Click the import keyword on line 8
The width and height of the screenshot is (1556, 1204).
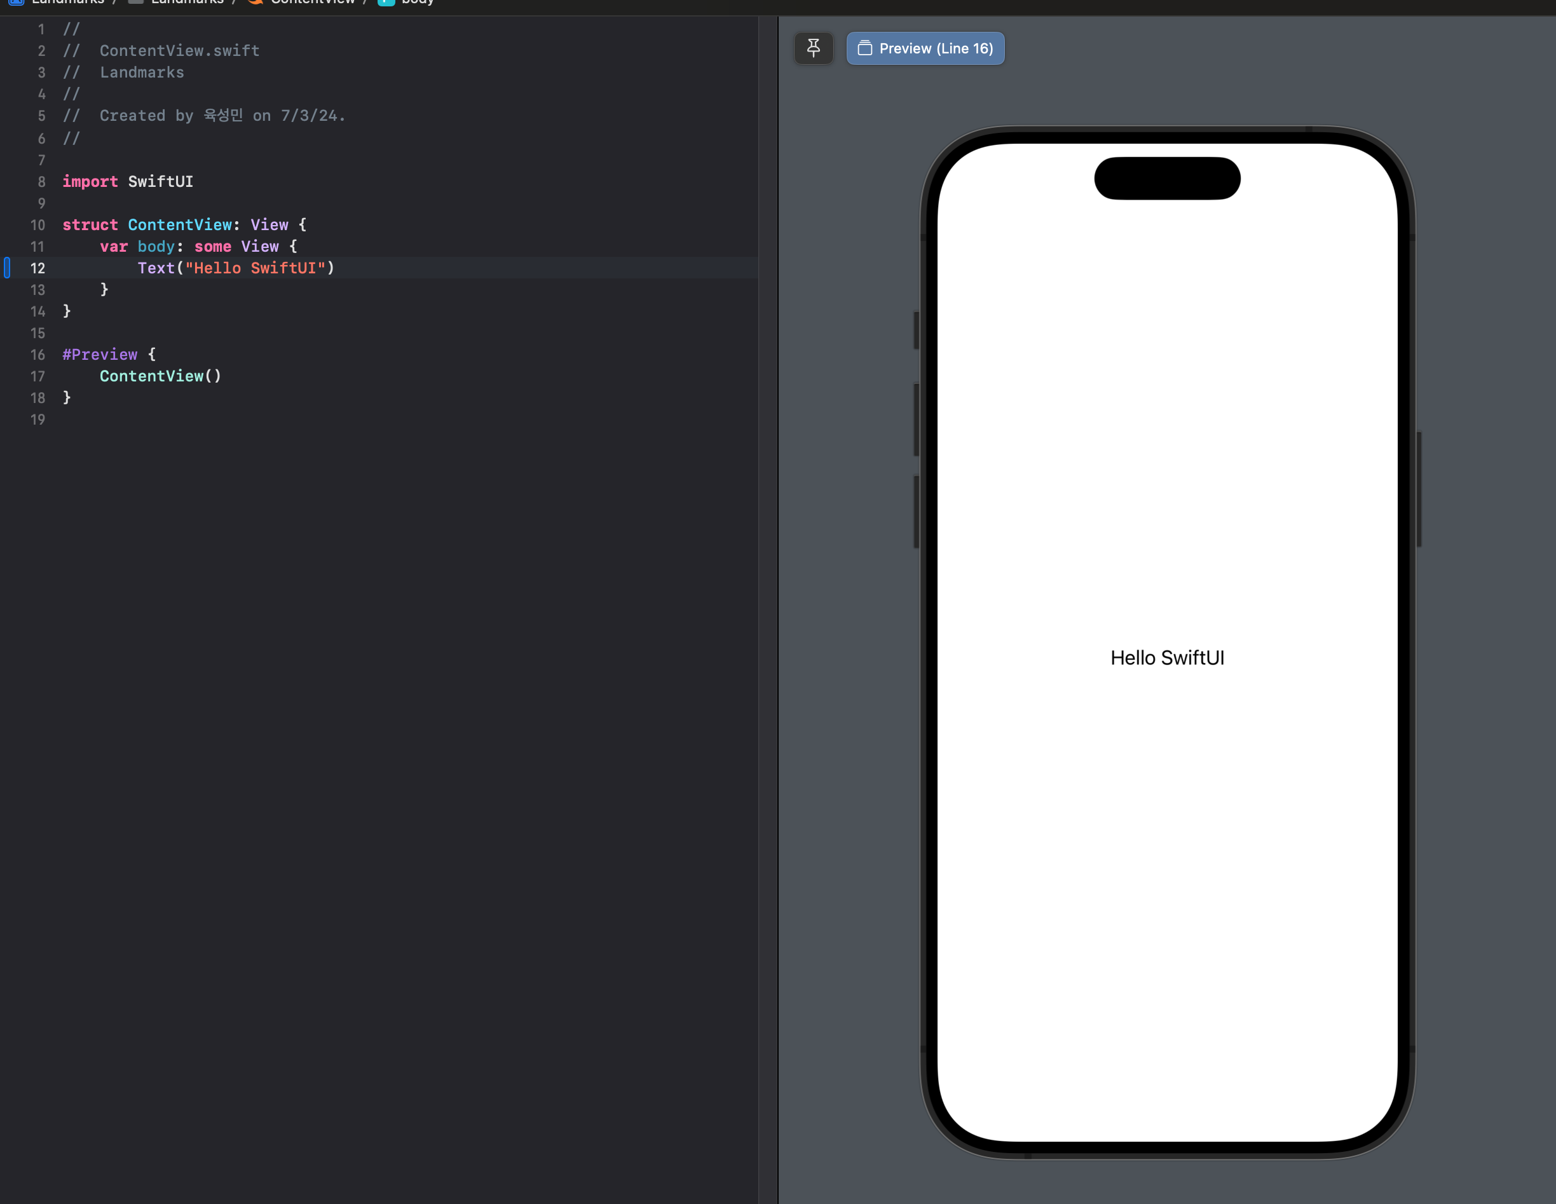pyautogui.click(x=90, y=182)
